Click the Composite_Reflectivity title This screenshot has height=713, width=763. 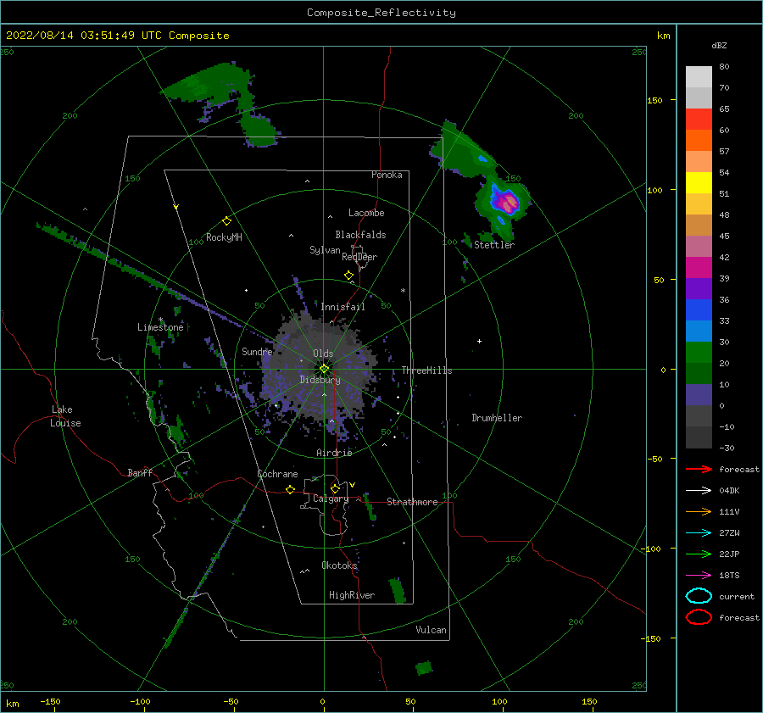pyautogui.click(x=381, y=13)
